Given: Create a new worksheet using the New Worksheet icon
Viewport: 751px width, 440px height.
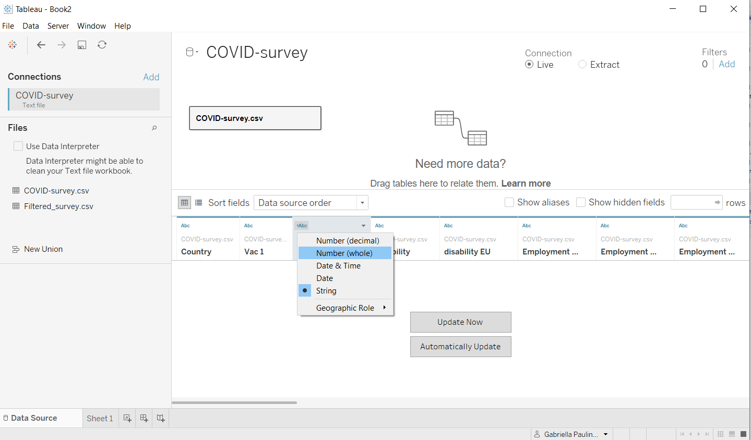Looking at the screenshot, I should point(127,418).
